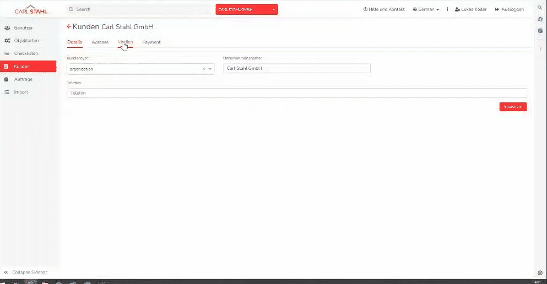The image size is (547, 284).
Task: Click the Aufträge clipboard icon
Action: (x=7, y=79)
